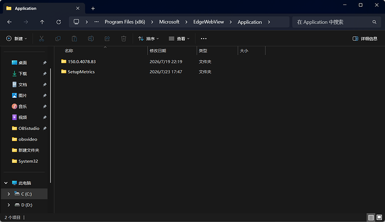Paste using the clipboard toolbar icon
The image size is (385, 222).
(x=74, y=38)
